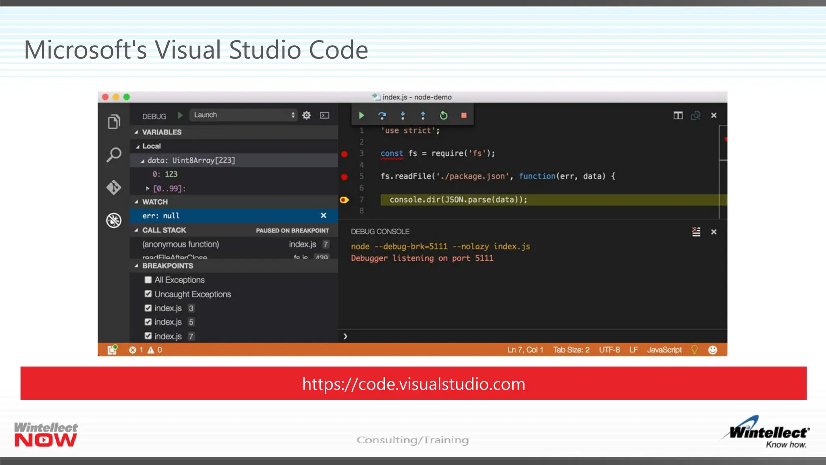Disable index.js line 3 breakpoint checkbox
This screenshot has height=465, width=826.
148,308
